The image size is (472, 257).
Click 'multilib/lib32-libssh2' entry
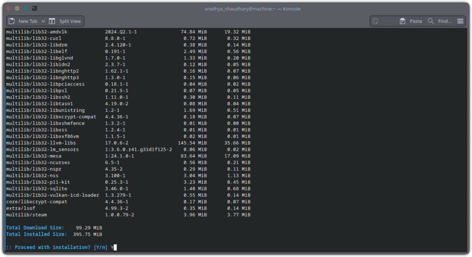pyautogui.click(x=38, y=97)
